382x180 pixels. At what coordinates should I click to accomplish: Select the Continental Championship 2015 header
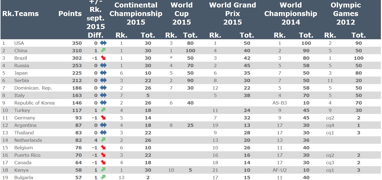pos(136,14)
